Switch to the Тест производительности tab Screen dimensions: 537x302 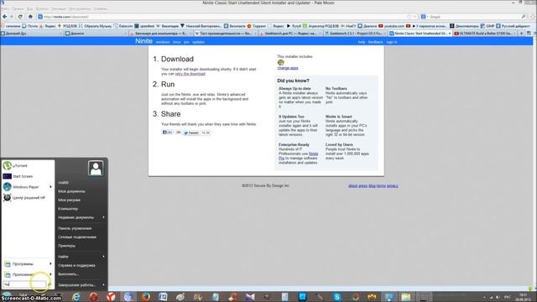tap(225, 34)
